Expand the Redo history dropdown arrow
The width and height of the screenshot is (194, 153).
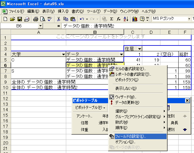[98, 19]
